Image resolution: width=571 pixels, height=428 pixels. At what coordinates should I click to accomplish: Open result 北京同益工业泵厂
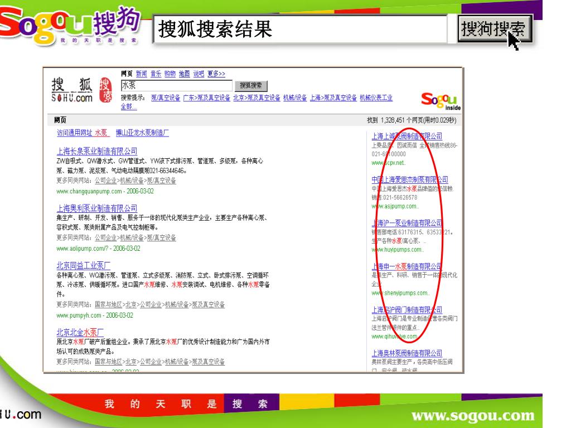[x=84, y=265]
